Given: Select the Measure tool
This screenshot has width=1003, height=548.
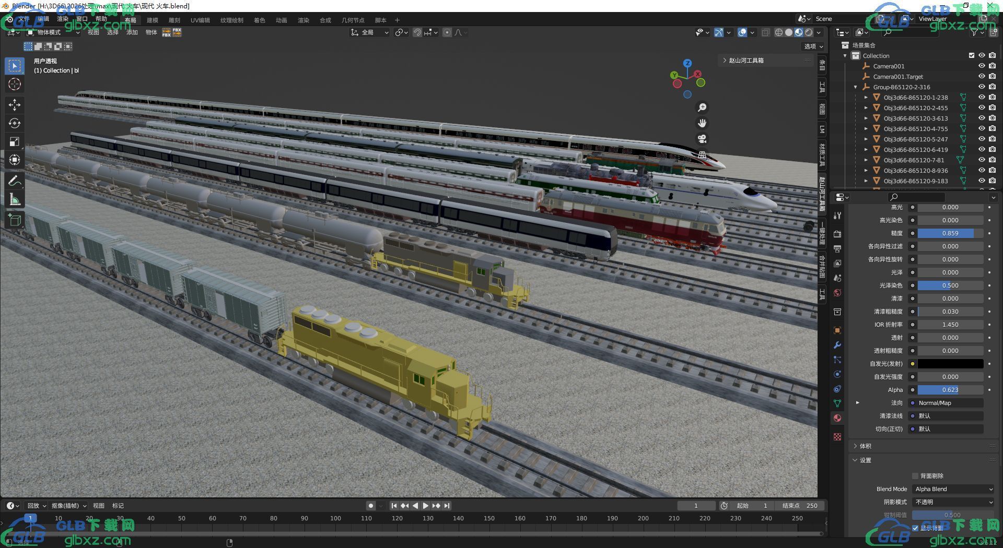Looking at the screenshot, I should [15, 199].
